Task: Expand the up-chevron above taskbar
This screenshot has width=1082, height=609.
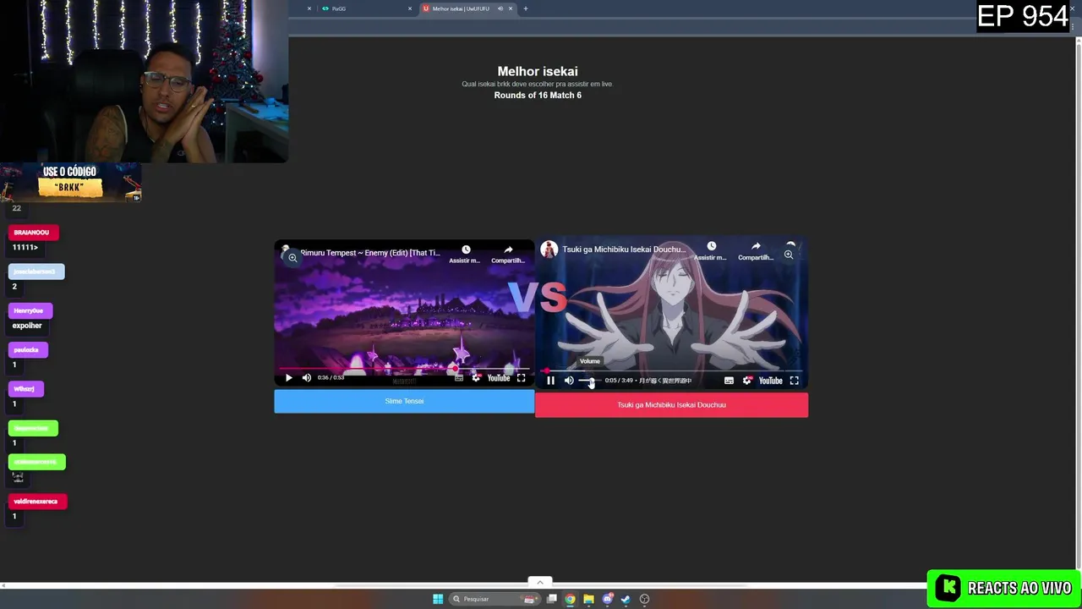Action: (539, 582)
